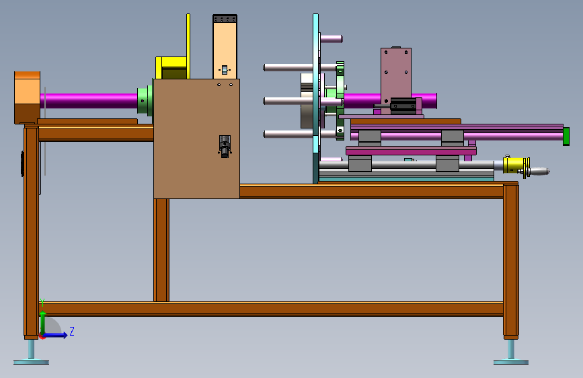
Task: Select the off-white hub behind the cyan disc
Action: [x=307, y=100]
